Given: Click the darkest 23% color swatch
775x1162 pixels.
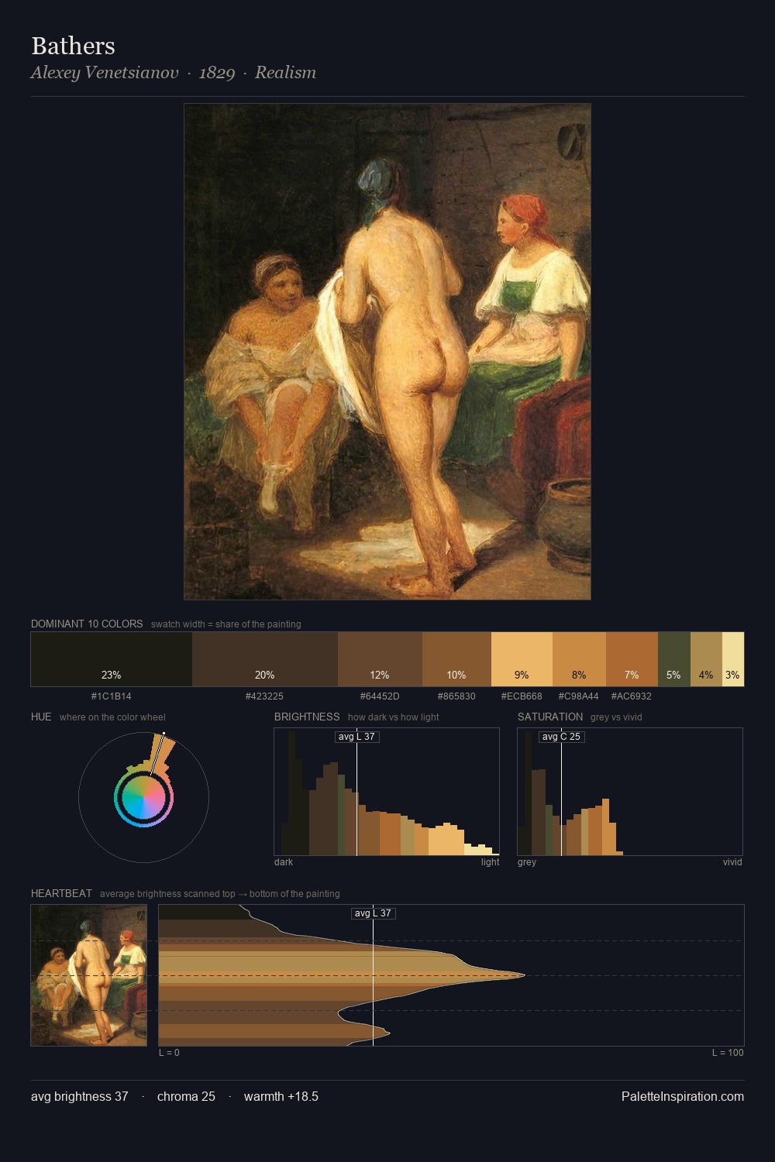Looking at the screenshot, I should (112, 659).
